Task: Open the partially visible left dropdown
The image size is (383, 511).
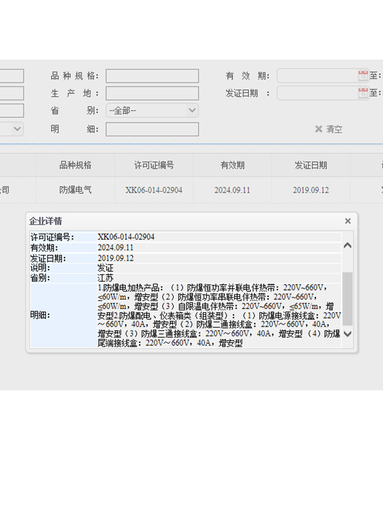Action: (12, 129)
